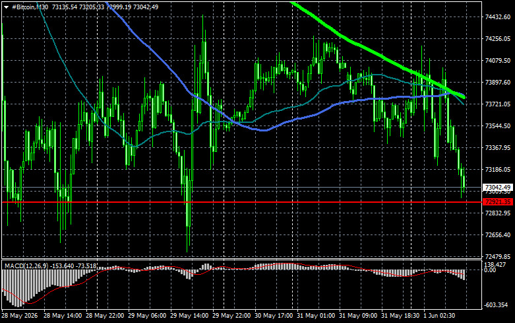Click the 31 May 01:00 time label
This screenshot has width=515, height=323.
[x=316, y=316]
